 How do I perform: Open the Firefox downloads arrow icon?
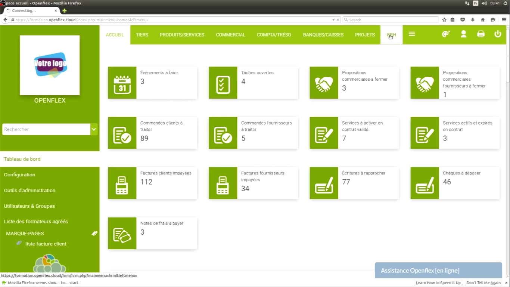point(472,20)
